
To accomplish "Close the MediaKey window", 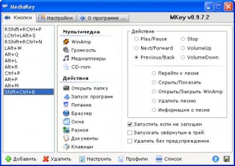I will coord(228,7).
